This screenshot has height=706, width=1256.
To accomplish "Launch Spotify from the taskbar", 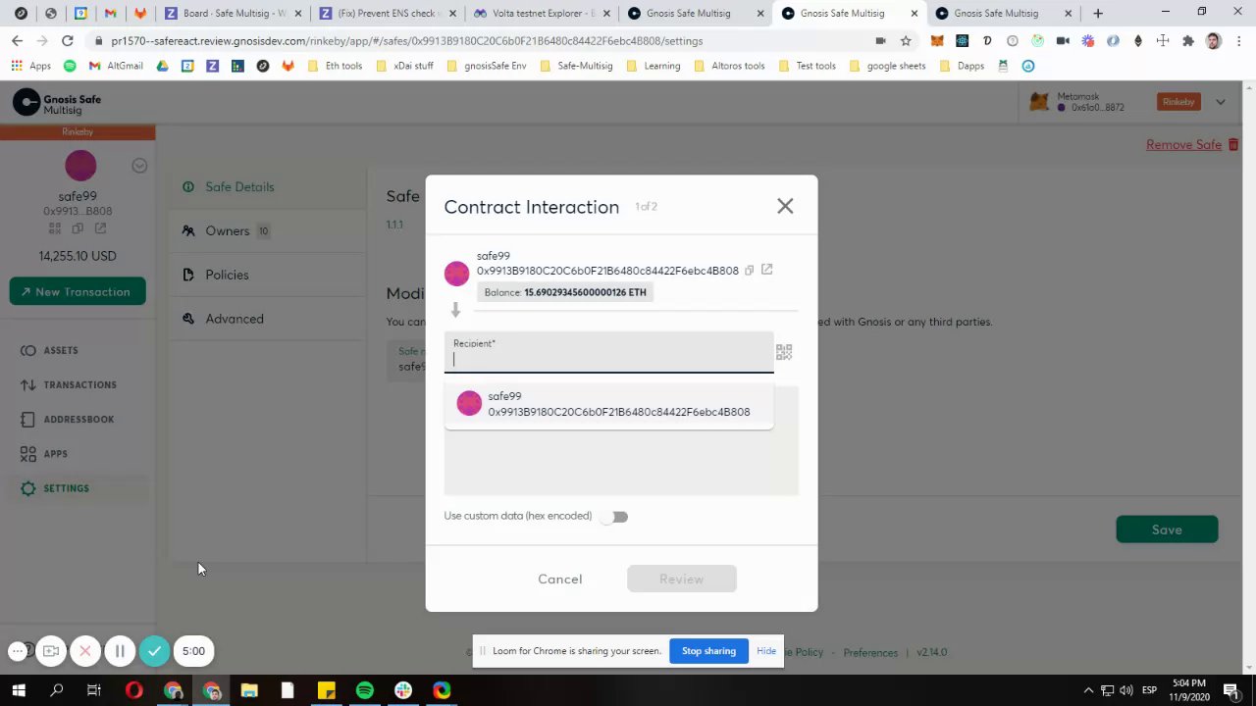I will coord(364,690).
